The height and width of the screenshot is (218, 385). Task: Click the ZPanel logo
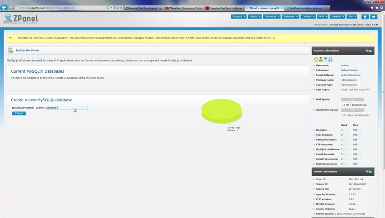(x=21, y=19)
